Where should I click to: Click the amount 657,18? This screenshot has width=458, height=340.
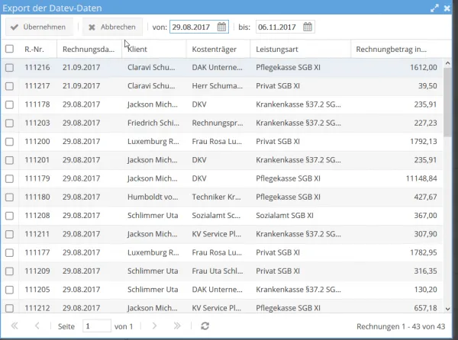tap(425, 308)
